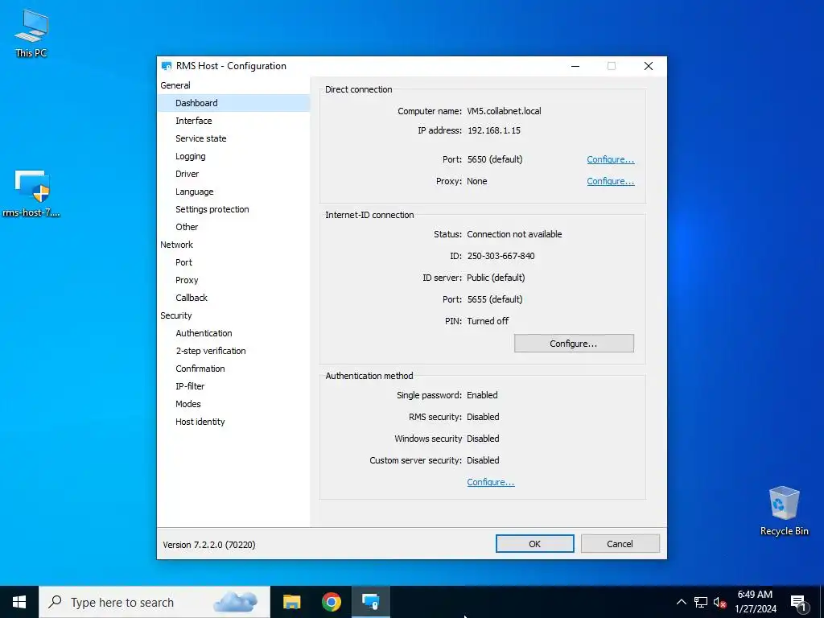Click the computer name VM5.collabnet.local
824x618 pixels.
pyautogui.click(x=504, y=111)
